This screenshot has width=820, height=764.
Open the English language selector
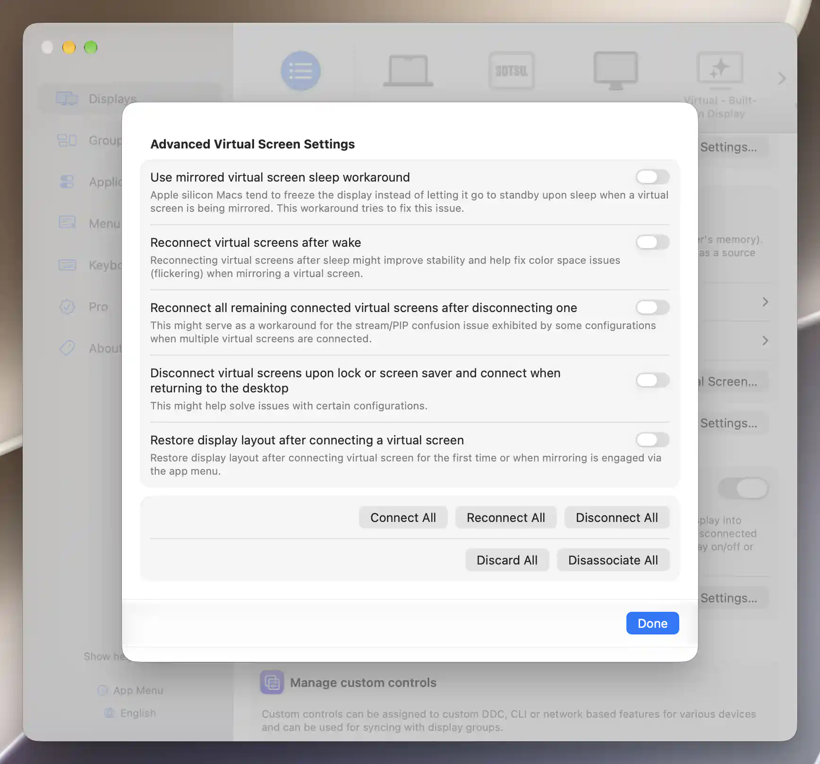tap(130, 713)
